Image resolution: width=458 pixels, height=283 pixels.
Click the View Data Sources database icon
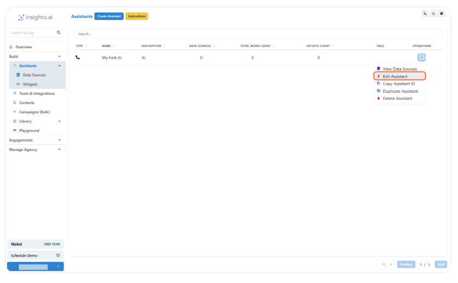(379, 68)
